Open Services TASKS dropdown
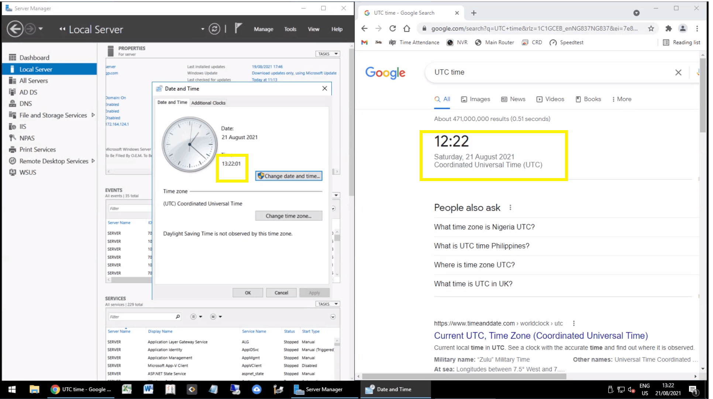The image size is (713, 399). pos(327,304)
